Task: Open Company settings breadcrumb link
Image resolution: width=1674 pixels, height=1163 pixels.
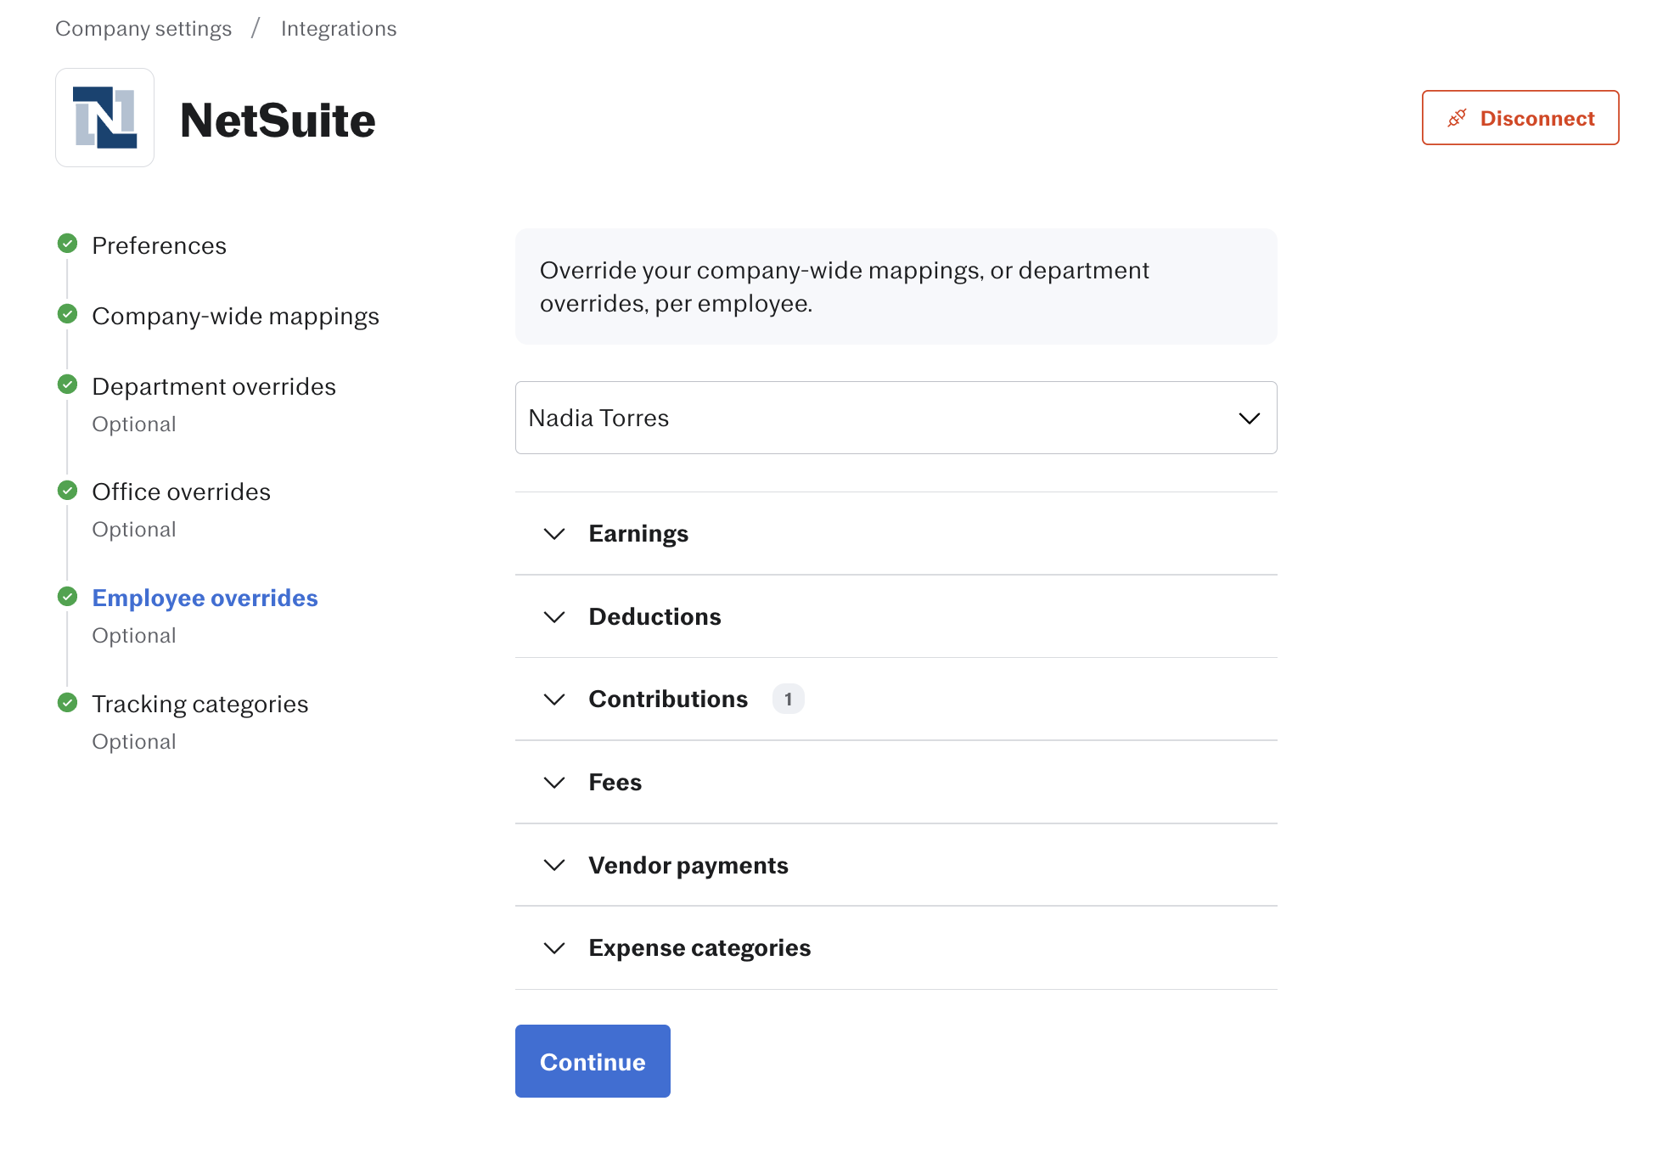Action: tap(143, 29)
